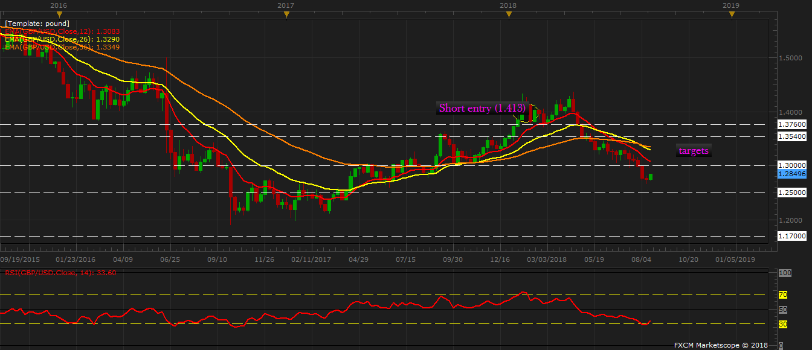
Task: Select the Short entry (1.413) annotation
Action: tap(482, 108)
